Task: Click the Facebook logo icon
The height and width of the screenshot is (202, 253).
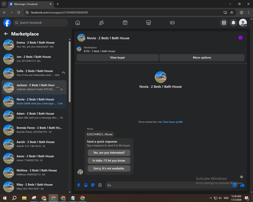Action: coord(7,23)
